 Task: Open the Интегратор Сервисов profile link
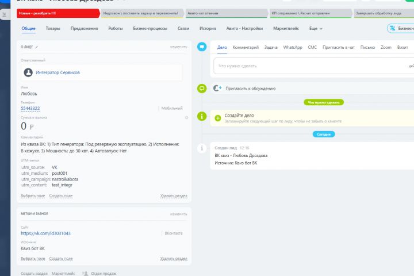[x=57, y=72]
